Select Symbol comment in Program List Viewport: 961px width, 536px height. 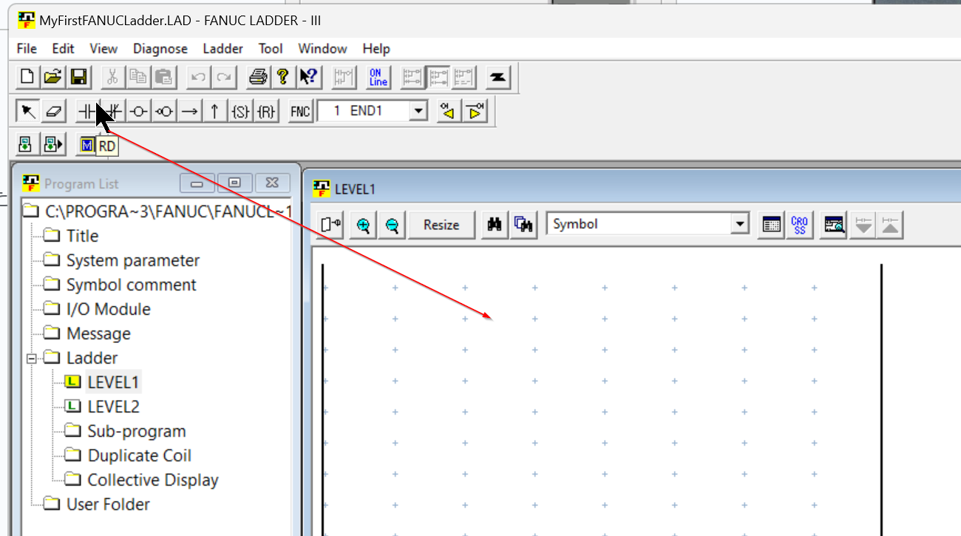(x=132, y=285)
